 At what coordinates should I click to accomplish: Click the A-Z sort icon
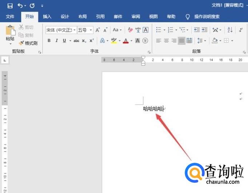coord(230,30)
